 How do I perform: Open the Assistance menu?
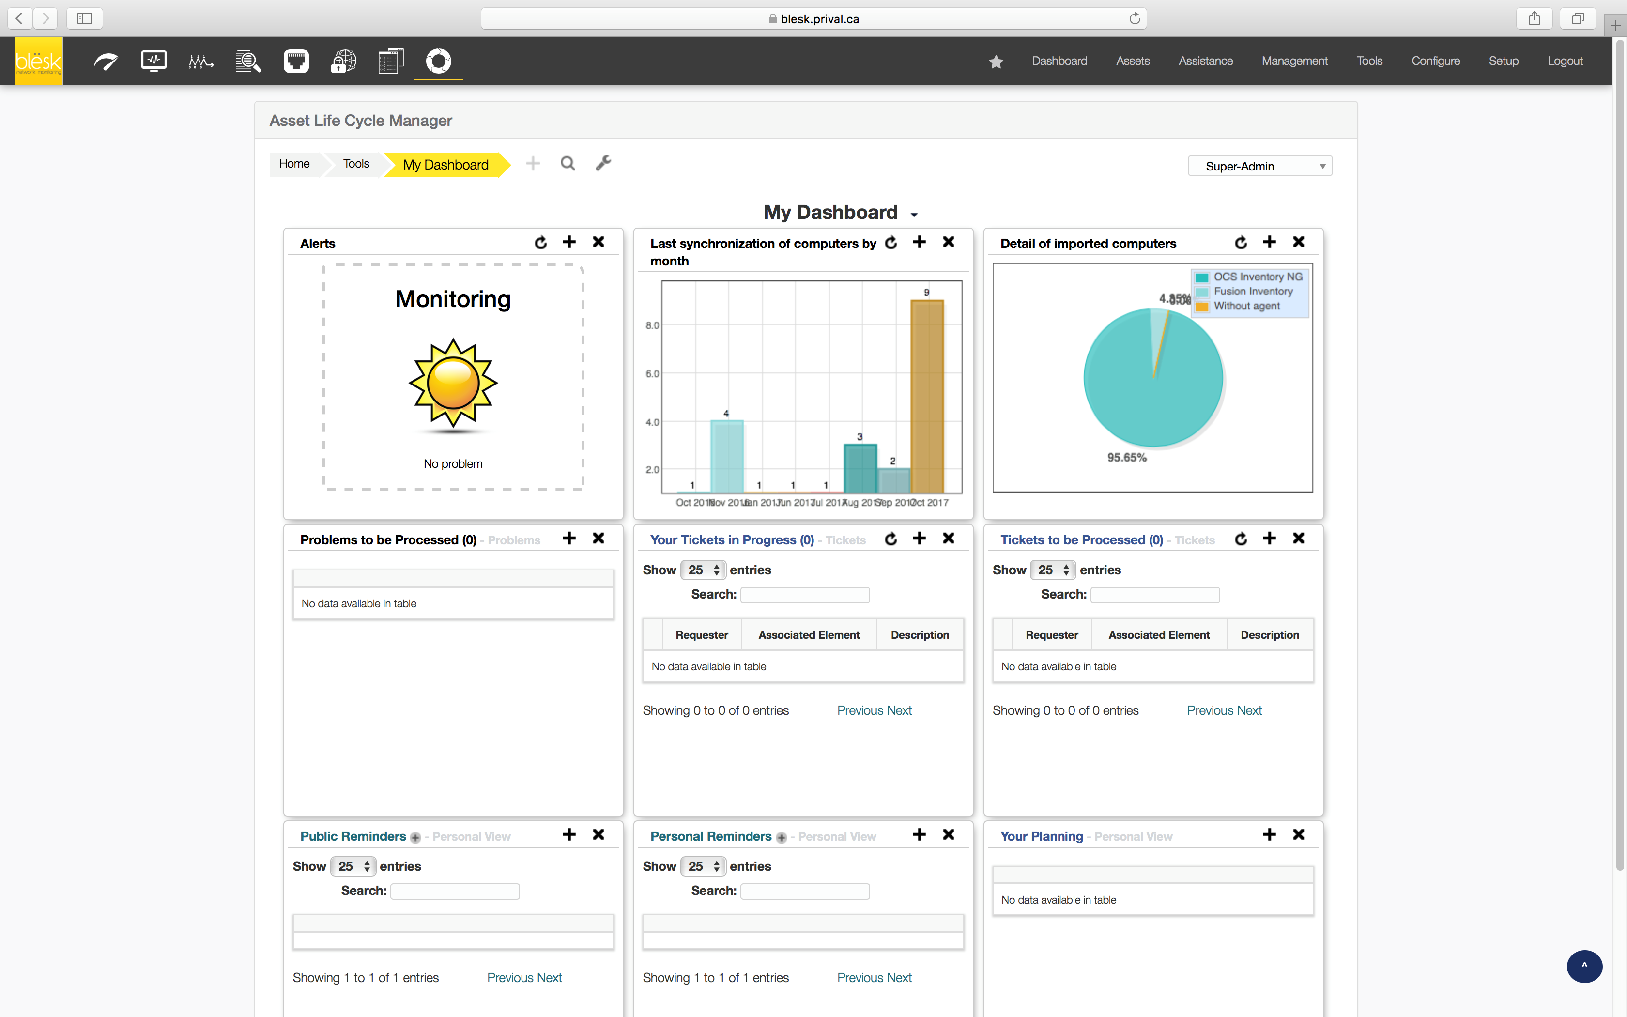[1205, 61]
